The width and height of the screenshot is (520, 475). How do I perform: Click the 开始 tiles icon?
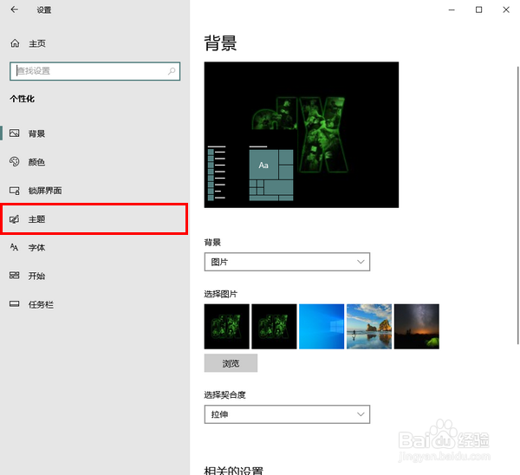coord(14,276)
